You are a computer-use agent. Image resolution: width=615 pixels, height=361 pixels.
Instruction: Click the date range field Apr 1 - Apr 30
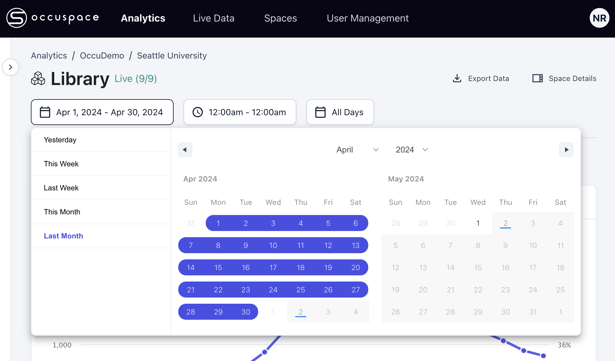(x=102, y=112)
